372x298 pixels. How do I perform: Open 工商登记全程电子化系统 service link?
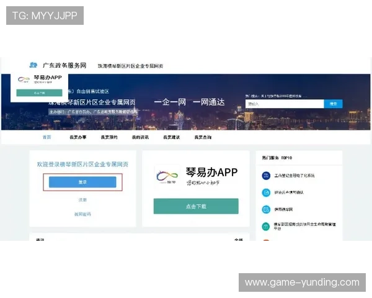click(x=294, y=176)
